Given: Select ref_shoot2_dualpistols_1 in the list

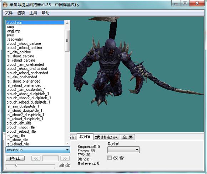Looking at the screenshot, I should (x=35, y=115).
